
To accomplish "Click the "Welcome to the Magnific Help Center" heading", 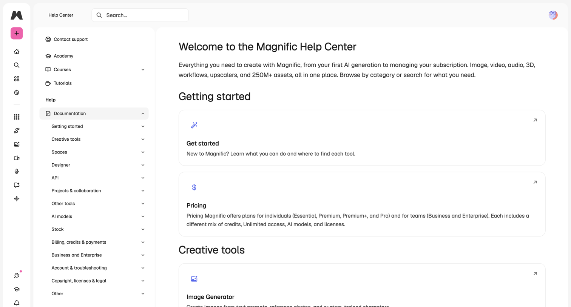I will point(267,47).
